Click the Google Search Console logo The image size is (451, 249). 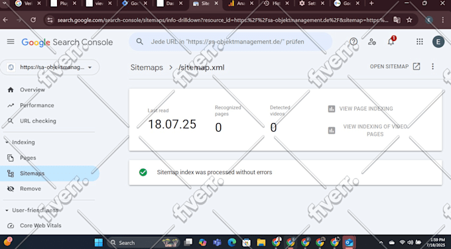coord(67,42)
